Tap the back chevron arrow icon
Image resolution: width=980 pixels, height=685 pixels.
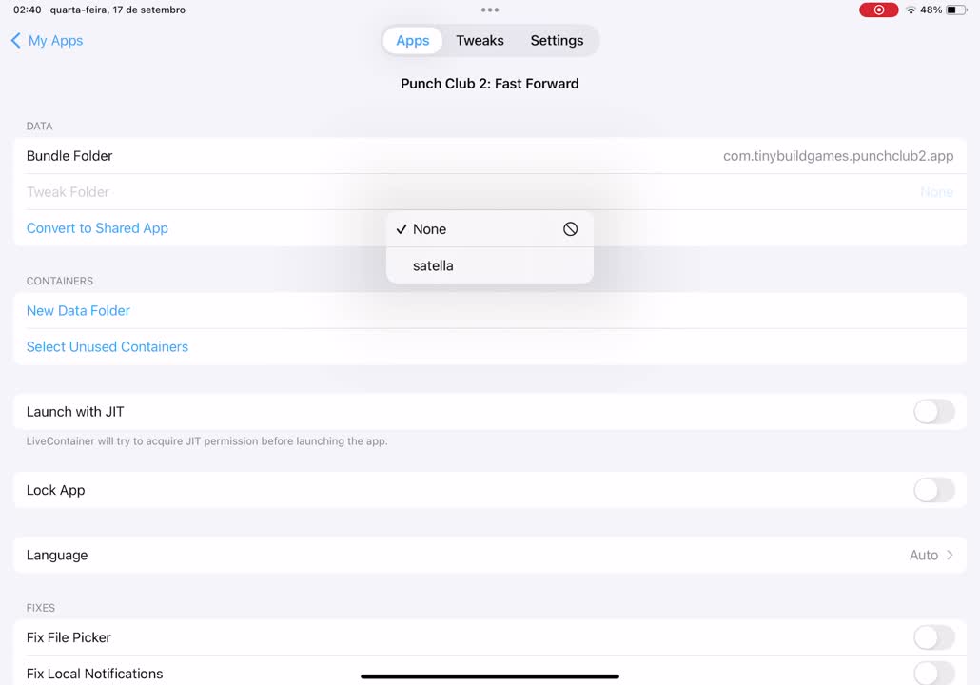tap(16, 41)
